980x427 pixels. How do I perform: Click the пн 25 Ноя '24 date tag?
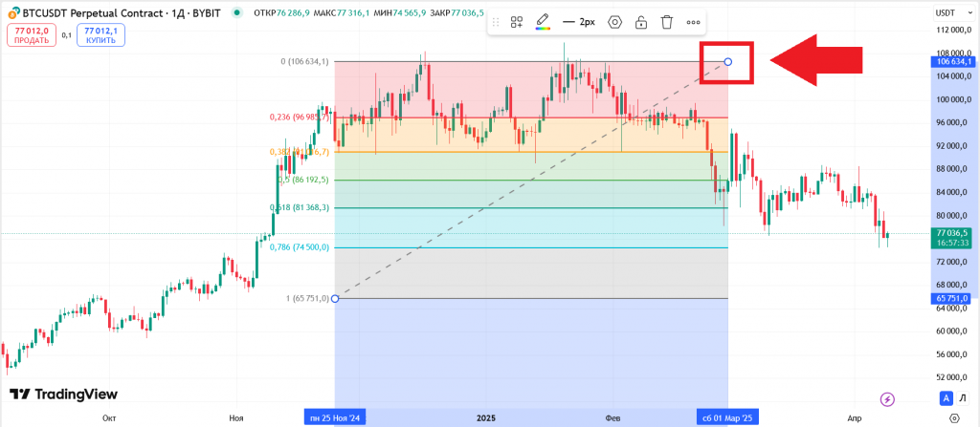[334, 417]
